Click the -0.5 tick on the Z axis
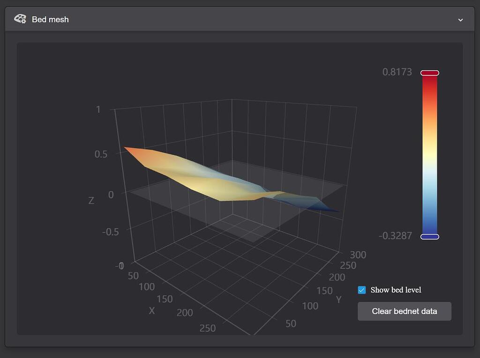 (x=111, y=232)
